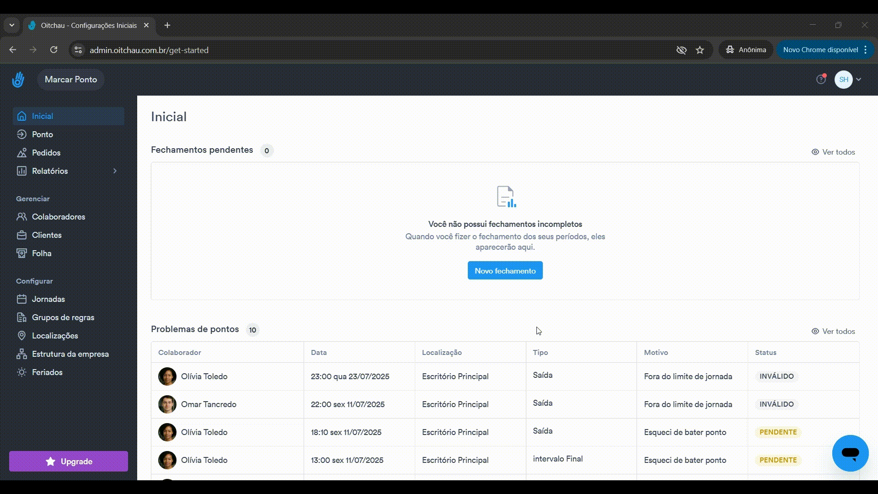Show all Problemas de pontos via Ver todos
878x494 pixels.
point(833,331)
